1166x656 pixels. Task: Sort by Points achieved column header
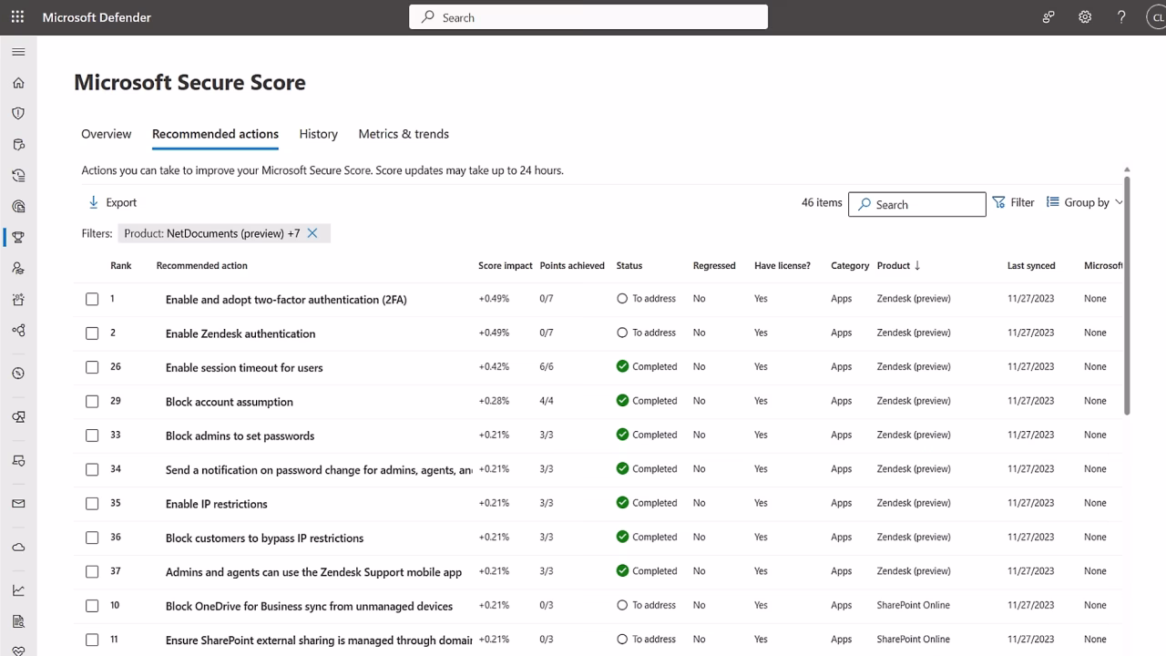(x=572, y=265)
